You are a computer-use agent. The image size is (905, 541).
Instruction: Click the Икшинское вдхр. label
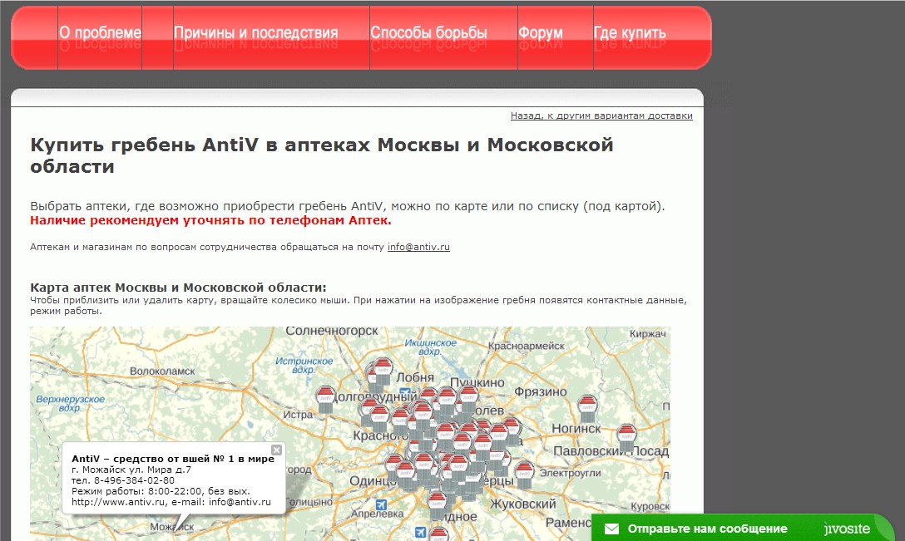431,347
